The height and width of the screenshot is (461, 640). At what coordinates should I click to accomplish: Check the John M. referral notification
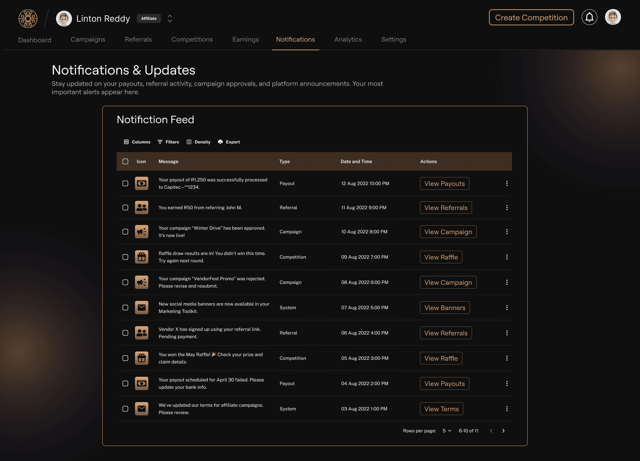click(x=125, y=207)
